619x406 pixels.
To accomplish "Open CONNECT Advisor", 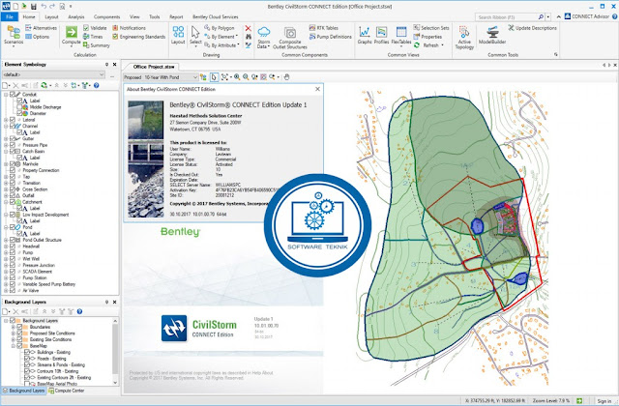I will point(587,16).
